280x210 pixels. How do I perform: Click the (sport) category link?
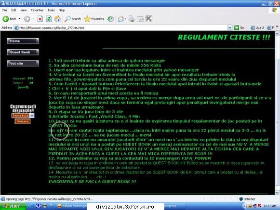23,87
